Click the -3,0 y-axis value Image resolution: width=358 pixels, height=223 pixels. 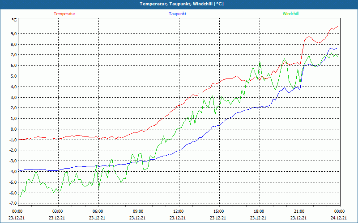click(x=13, y=161)
